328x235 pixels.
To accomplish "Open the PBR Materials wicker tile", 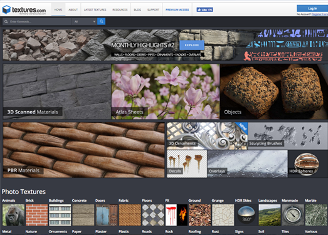I will [83, 150].
